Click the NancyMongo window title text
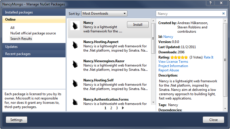 pyautogui.click(x=34, y=4)
